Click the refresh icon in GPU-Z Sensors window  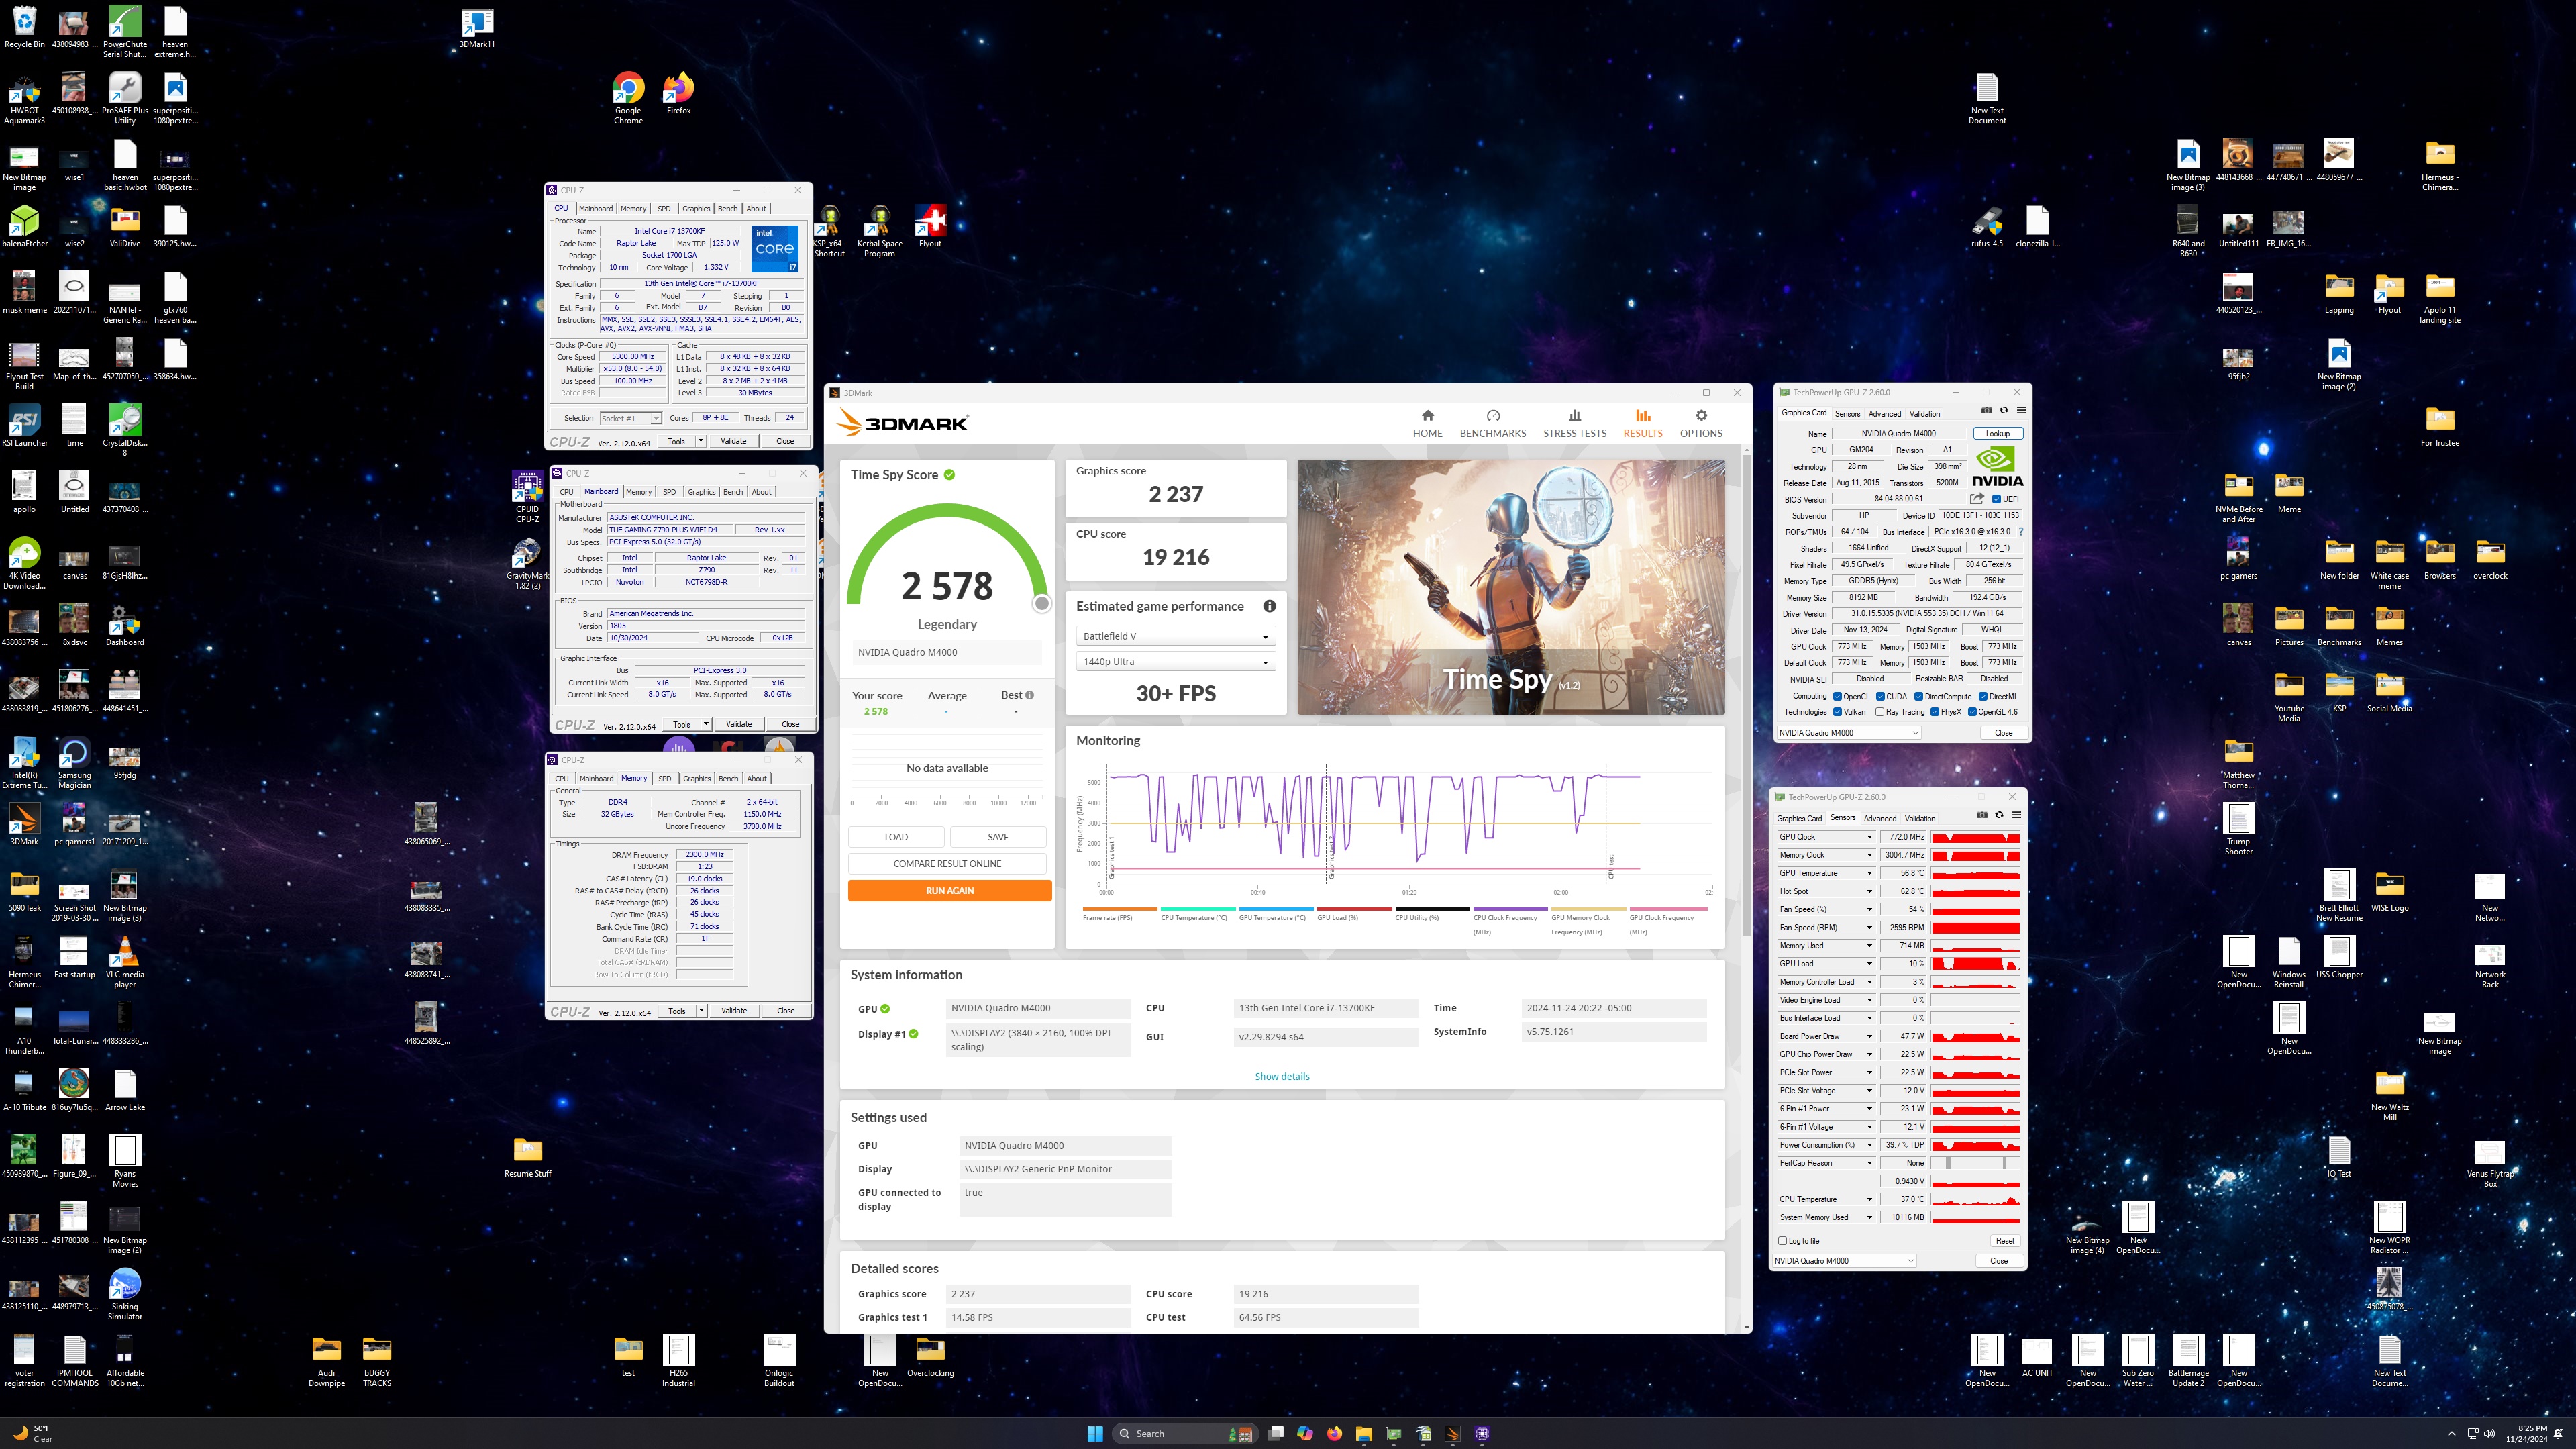tap(1999, 815)
